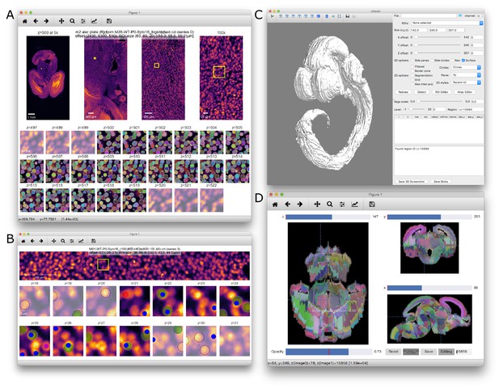Screen dimensions: 499x388
Task: Click the floppy save icon in 3D viewer toolbar
Action: pos(348,16)
